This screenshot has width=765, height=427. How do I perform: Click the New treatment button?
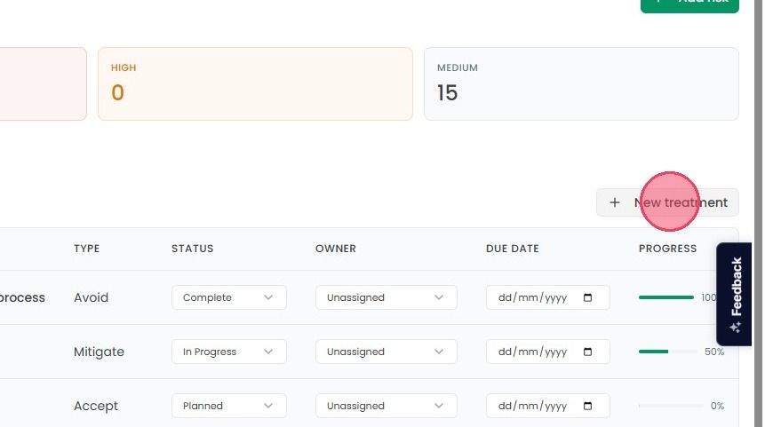tap(667, 202)
